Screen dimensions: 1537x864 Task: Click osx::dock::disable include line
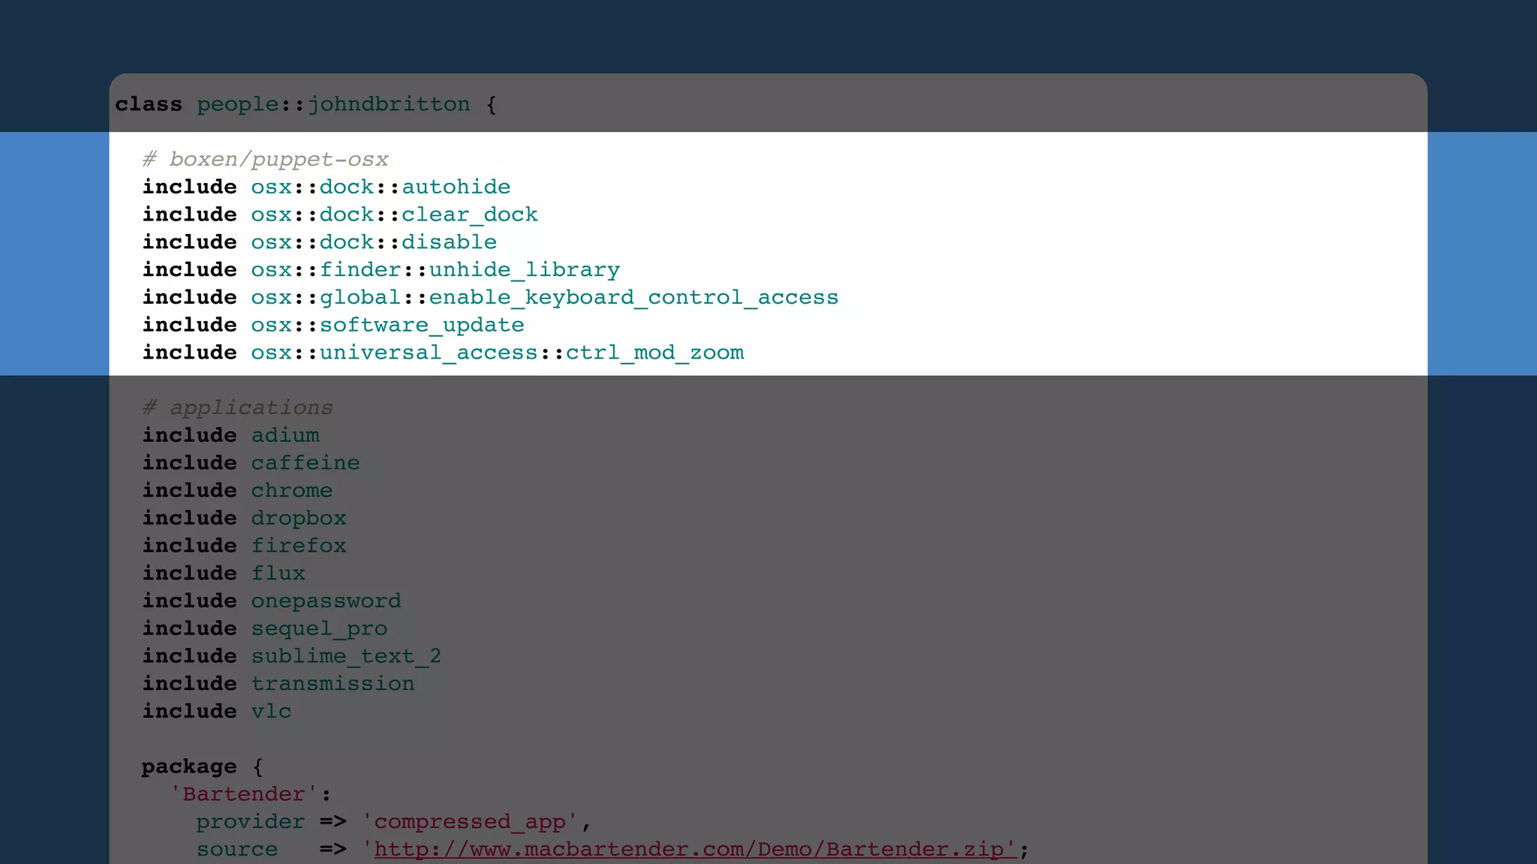coord(374,242)
